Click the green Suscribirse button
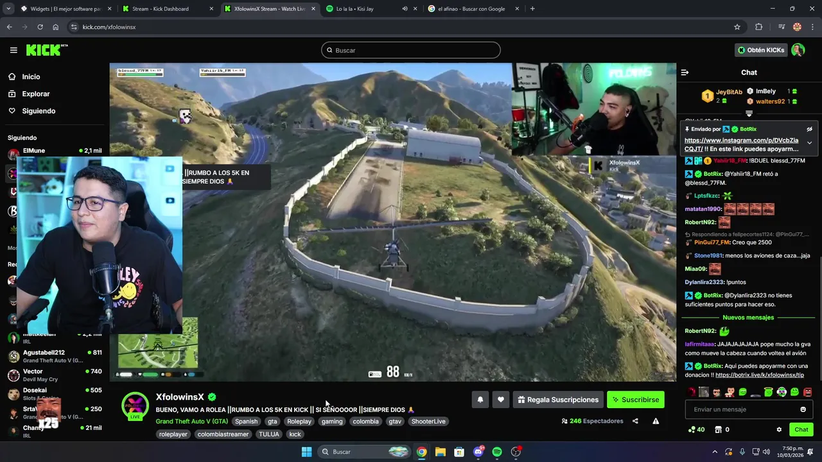This screenshot has height=462, width=822. pos(636,400)
